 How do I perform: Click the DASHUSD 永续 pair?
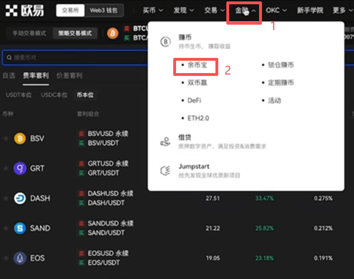[111, 194]
